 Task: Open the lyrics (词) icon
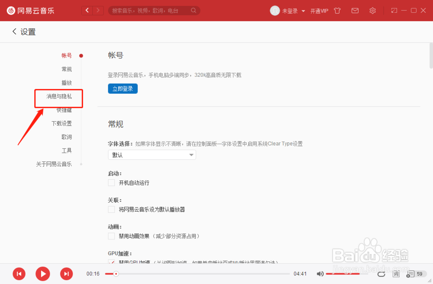[396, 274]
